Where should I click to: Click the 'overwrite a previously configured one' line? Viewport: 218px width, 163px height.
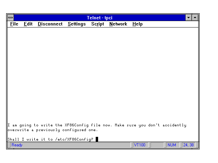(x=52, y=130)
